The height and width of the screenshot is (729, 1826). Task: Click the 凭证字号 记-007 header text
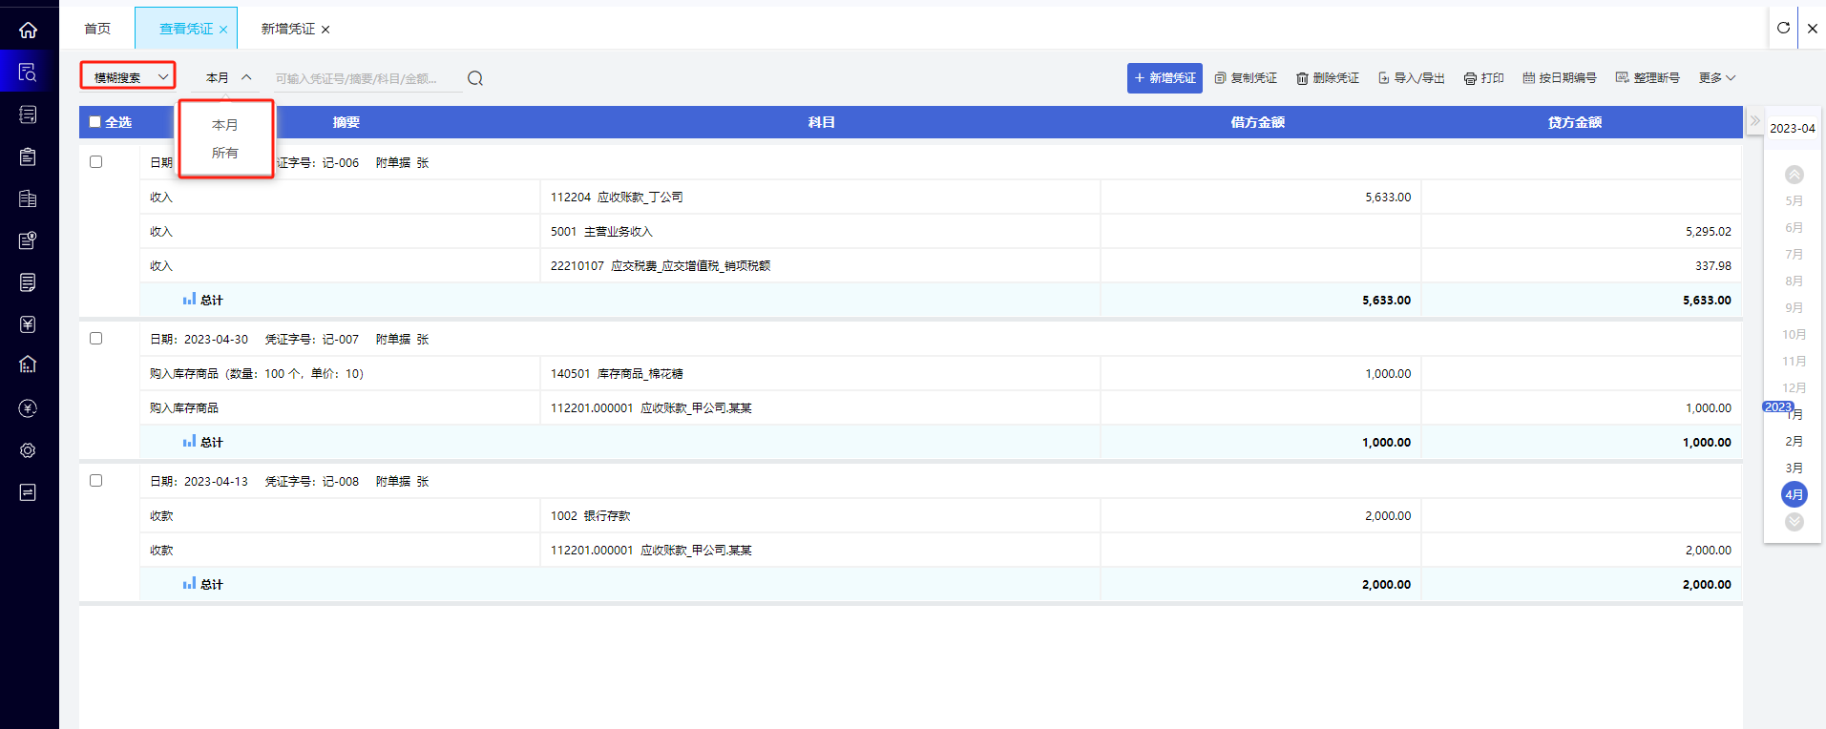312,340
